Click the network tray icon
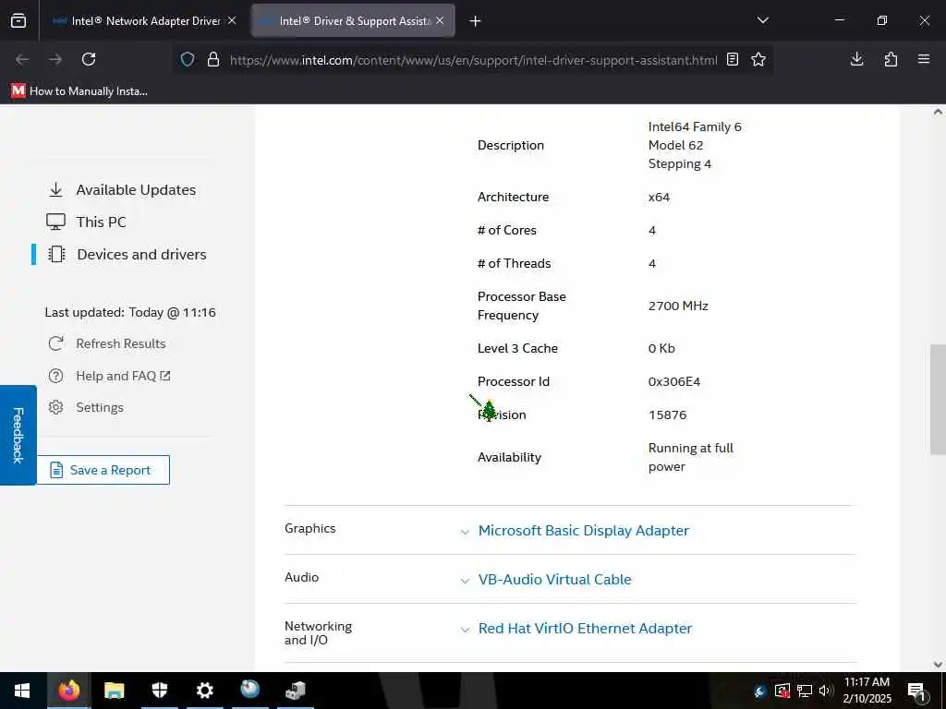This screenshot has width=946, height=709. tap(805, 691)
